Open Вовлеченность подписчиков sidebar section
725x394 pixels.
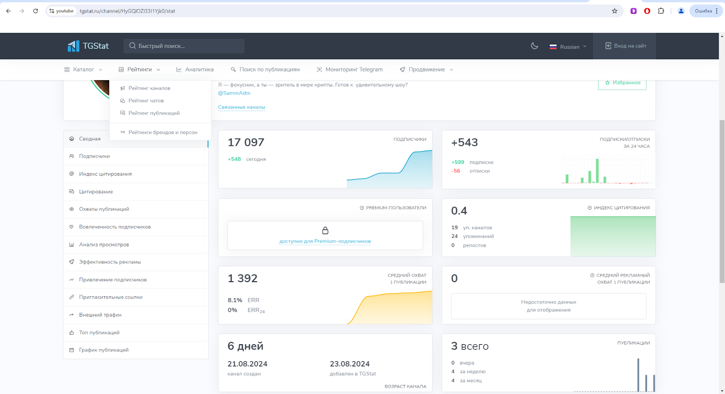[136, 227]
